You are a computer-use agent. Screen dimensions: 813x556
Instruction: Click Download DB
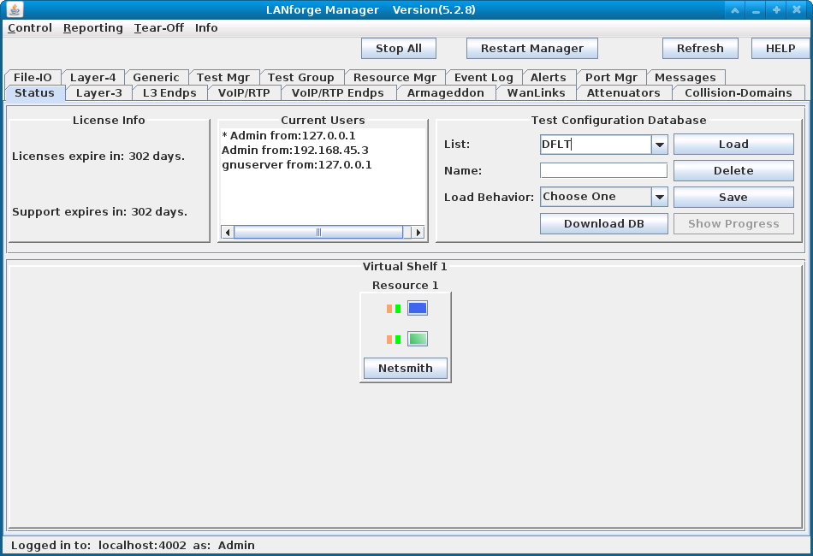point(604,223)
